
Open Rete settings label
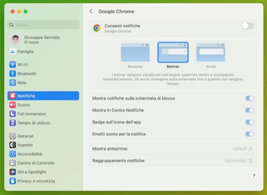click(x=22, y=82)
